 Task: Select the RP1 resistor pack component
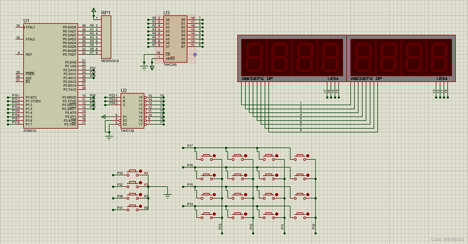pyautogui.click(x=106, y=37)
